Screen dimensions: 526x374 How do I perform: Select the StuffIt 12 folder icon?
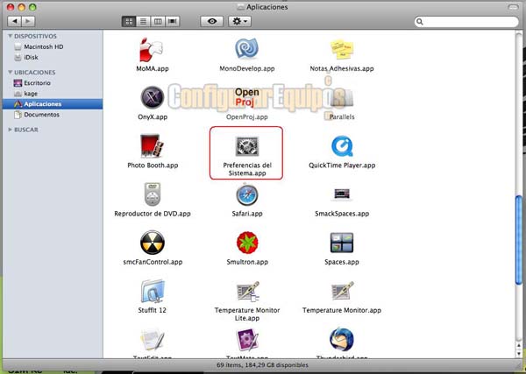pyautogui.click(x=153, y=291)
